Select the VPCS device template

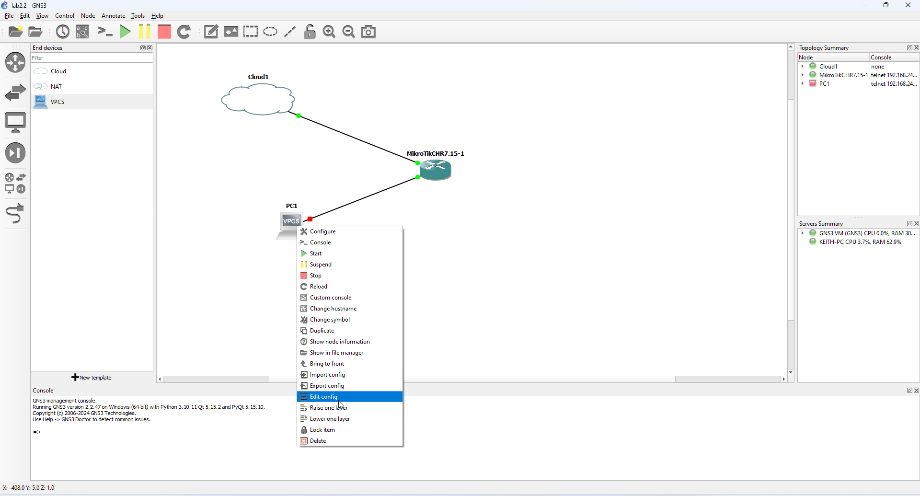pyautogui.click(x=92, y=102)
